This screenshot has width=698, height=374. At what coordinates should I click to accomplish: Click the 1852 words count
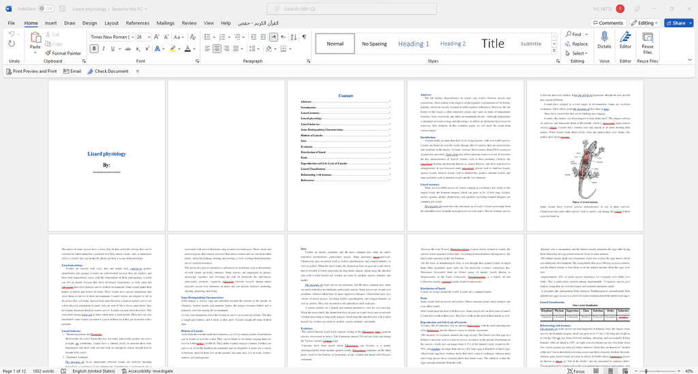[x=43, y=371]
